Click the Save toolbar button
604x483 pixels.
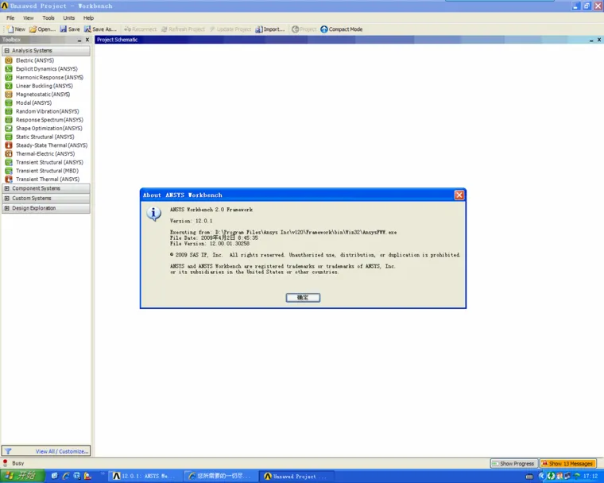(70, 29)
